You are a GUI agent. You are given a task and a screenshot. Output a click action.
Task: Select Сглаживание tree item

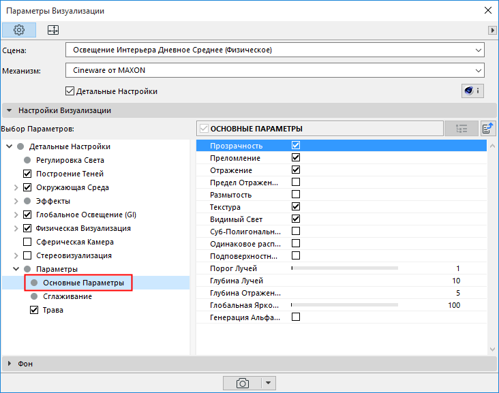point(67,296)
